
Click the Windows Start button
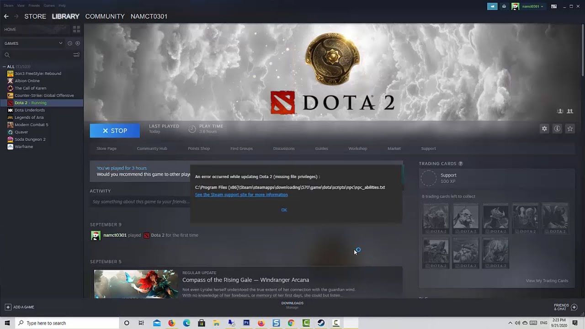[7, 323]
